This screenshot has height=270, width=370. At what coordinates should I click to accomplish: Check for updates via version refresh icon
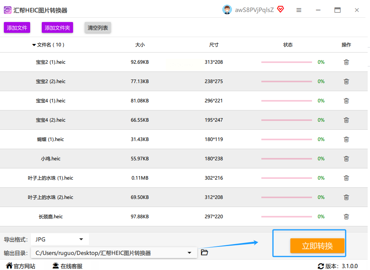[x=321, y=266]
